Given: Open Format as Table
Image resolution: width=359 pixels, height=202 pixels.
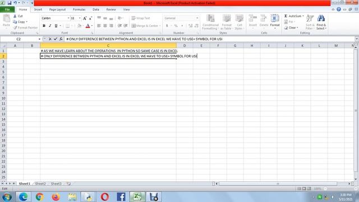Looking at the screenshot, I should [x=227, y=22].
